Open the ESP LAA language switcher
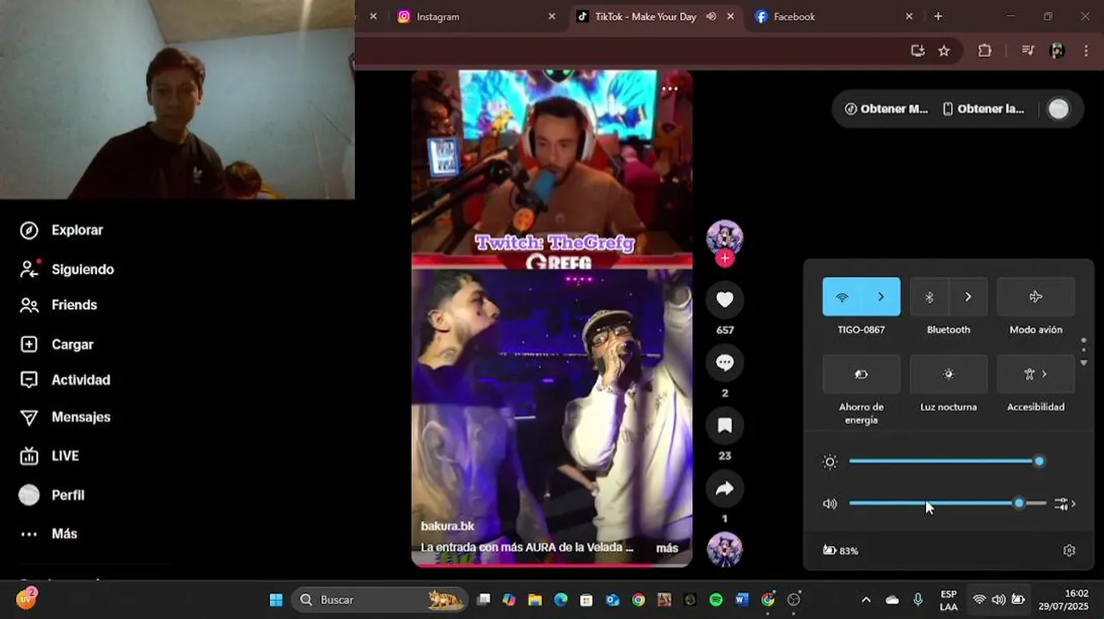 pos(948,600)
